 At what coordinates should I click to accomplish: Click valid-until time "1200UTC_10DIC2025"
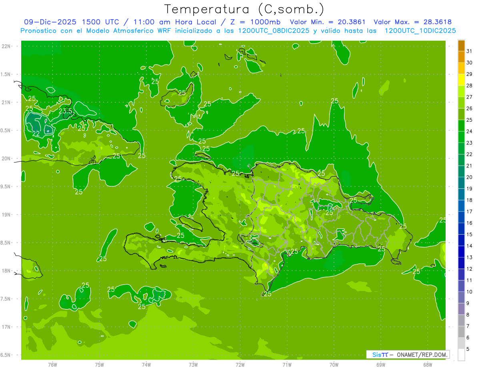coord(420,31)
